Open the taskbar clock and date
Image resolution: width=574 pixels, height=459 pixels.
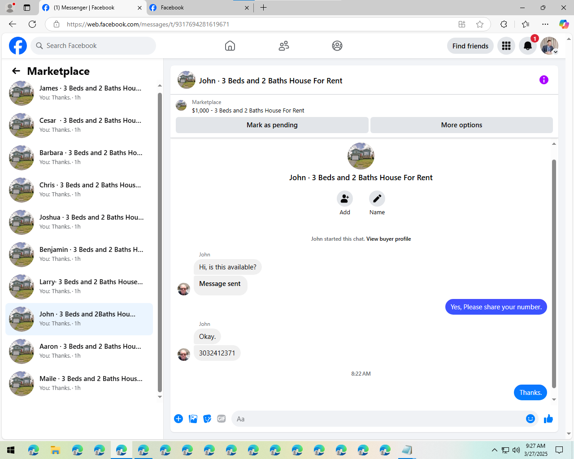click(536, 450)
